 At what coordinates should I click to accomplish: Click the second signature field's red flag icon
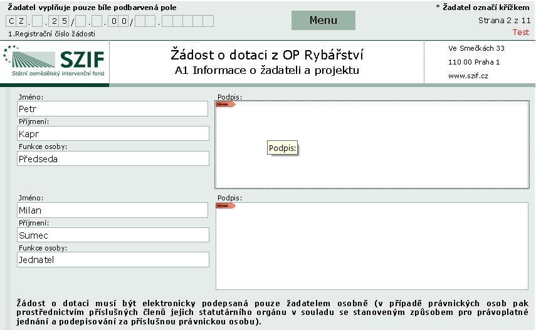tap(225, 205)
